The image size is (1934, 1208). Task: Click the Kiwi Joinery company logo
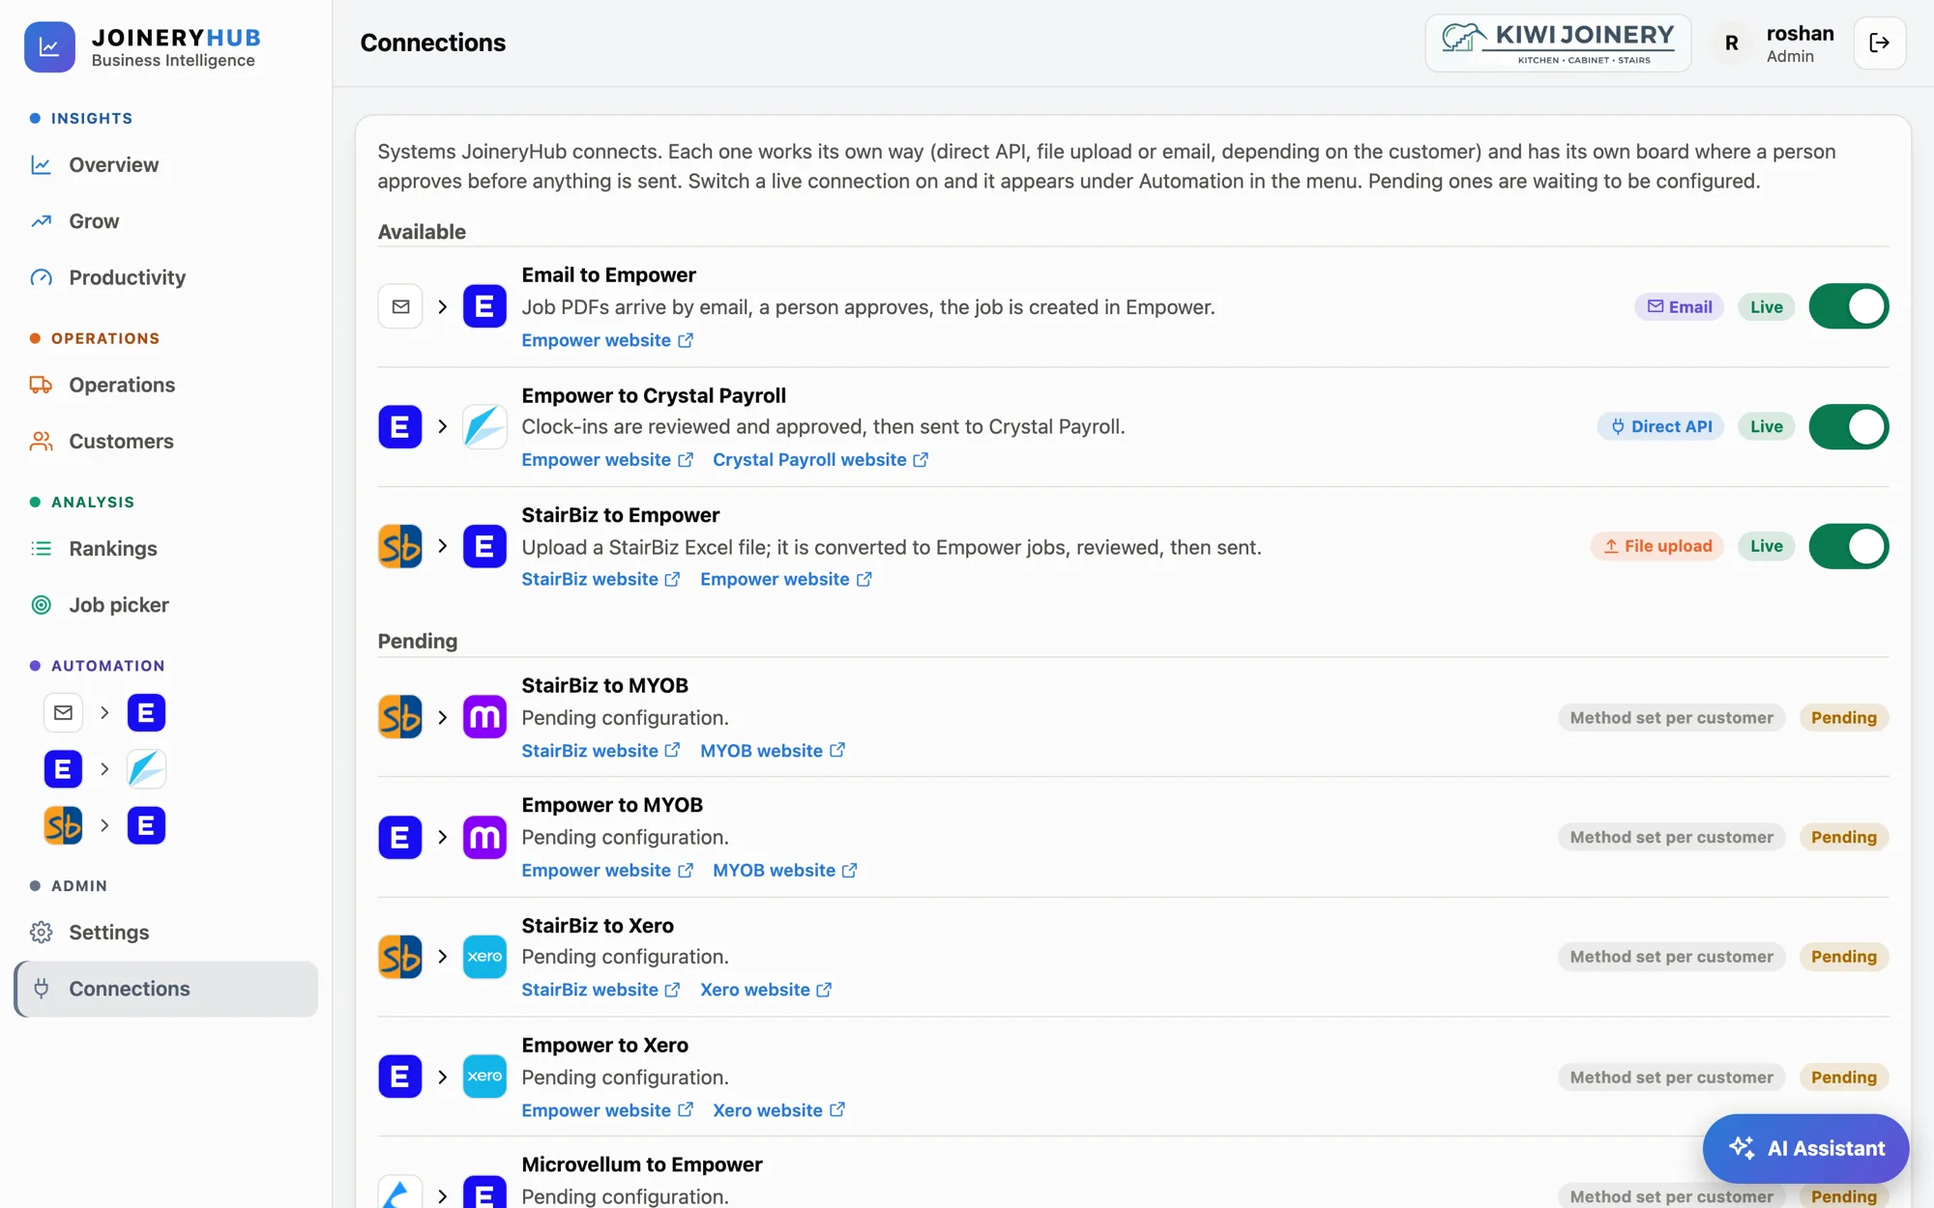pos(1558,43)
